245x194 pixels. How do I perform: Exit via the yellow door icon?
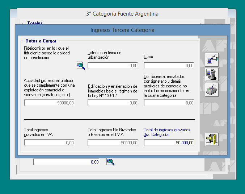click(211, 139)
